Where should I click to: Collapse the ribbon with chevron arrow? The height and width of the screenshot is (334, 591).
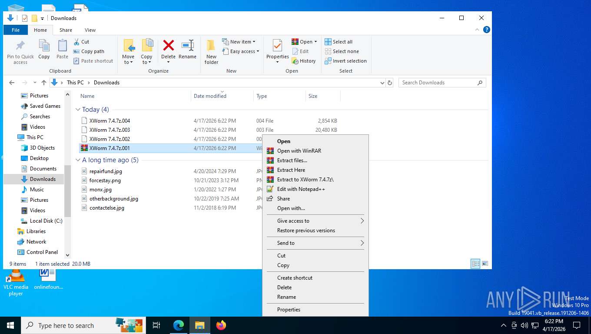(x=478, y=30)
